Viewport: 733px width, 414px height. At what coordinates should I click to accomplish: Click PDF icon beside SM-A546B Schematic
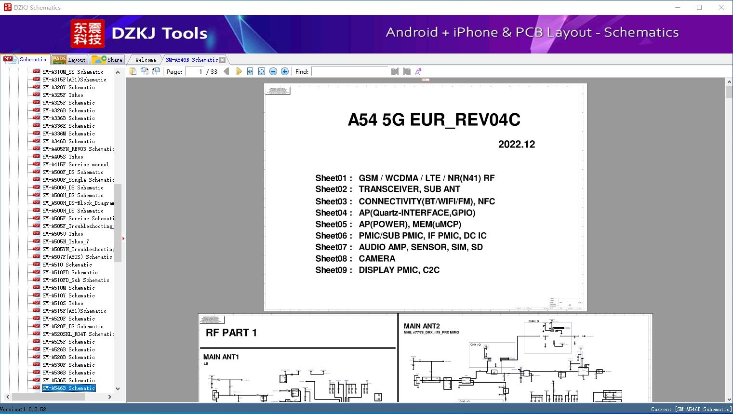[x=36, y=387]
